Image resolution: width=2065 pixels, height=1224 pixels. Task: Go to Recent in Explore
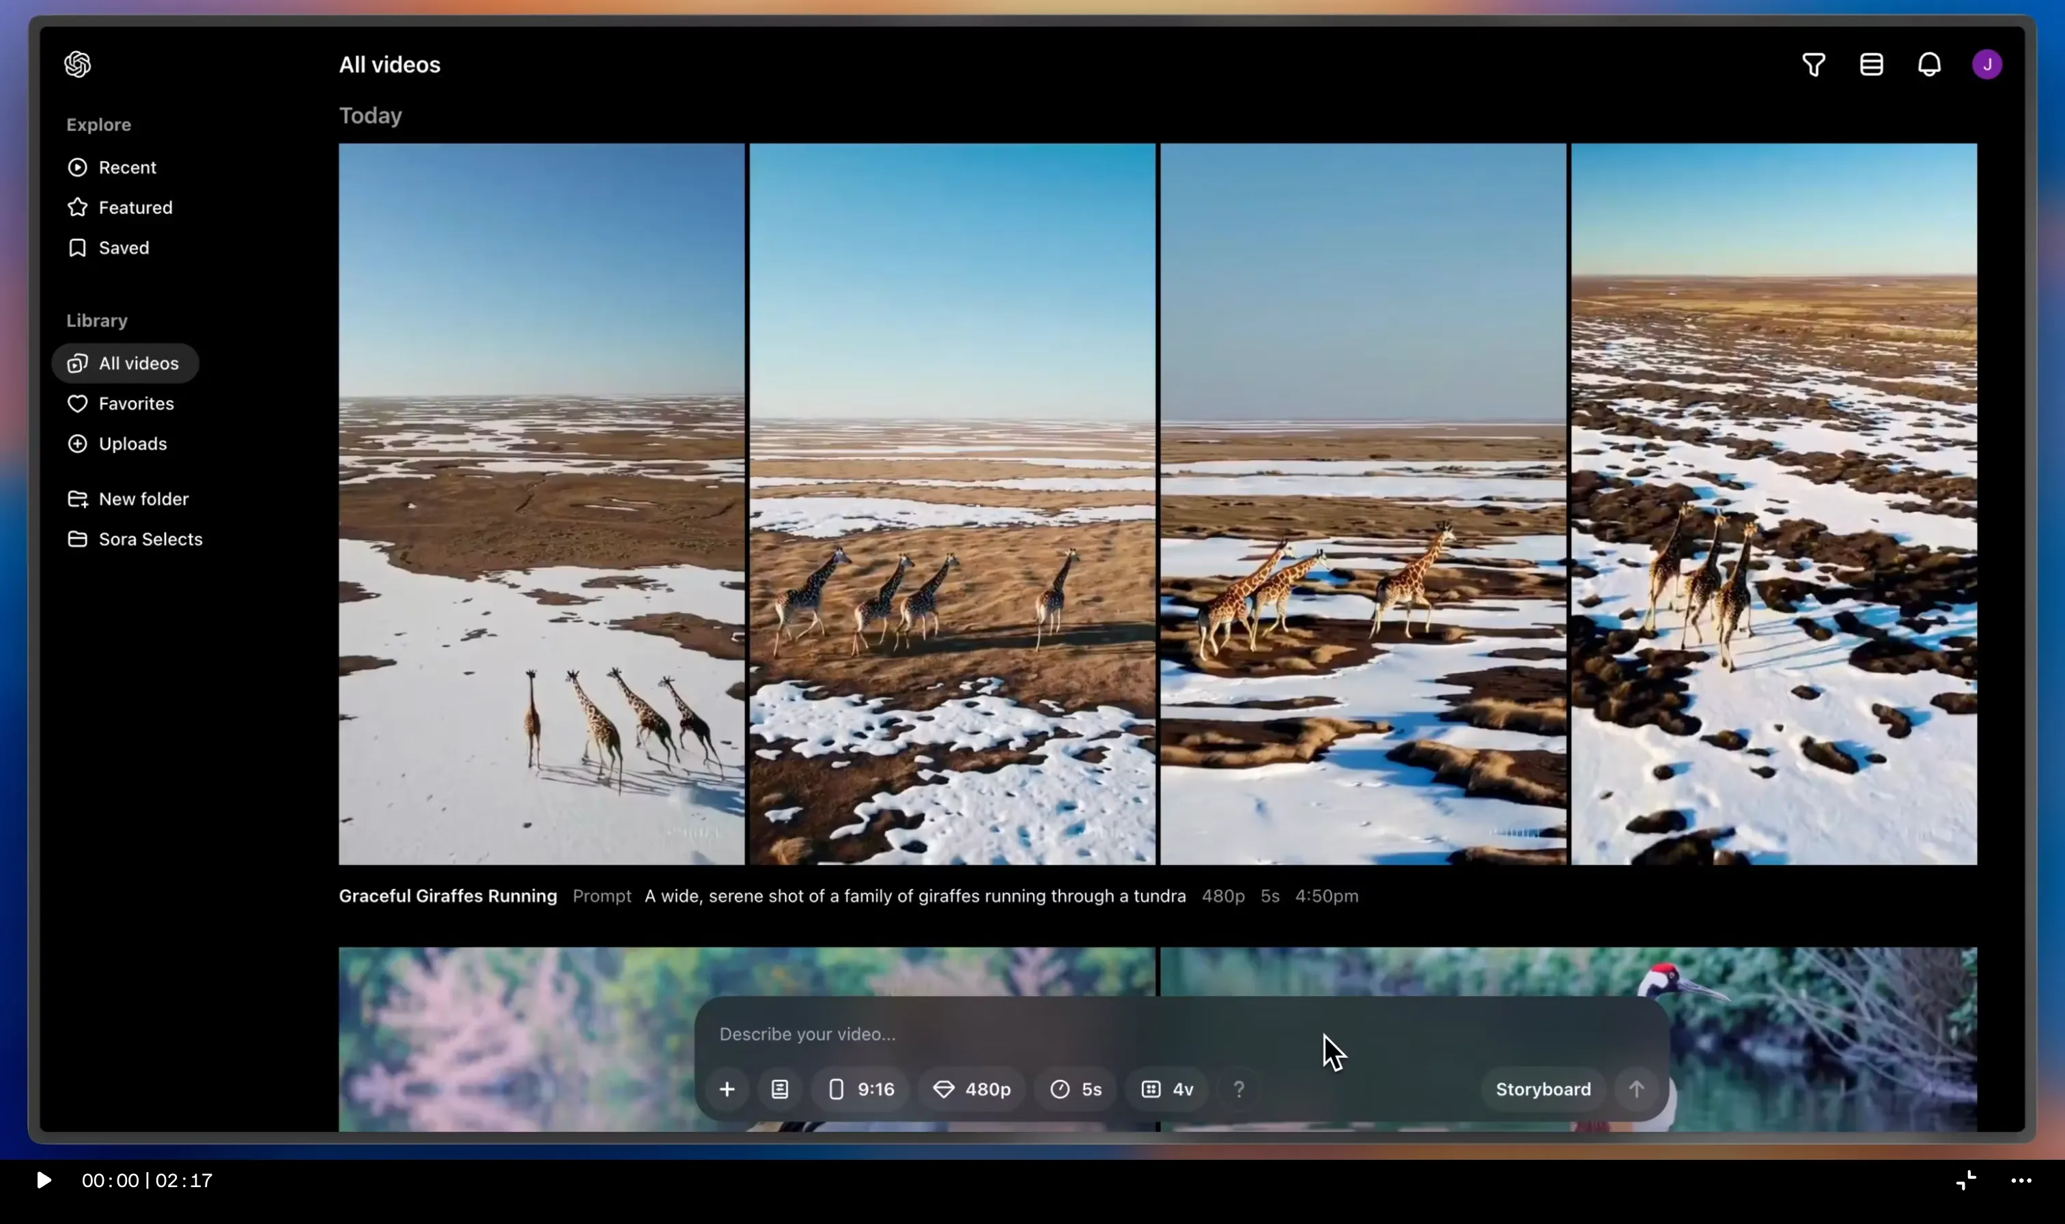[x=126, y=167]
